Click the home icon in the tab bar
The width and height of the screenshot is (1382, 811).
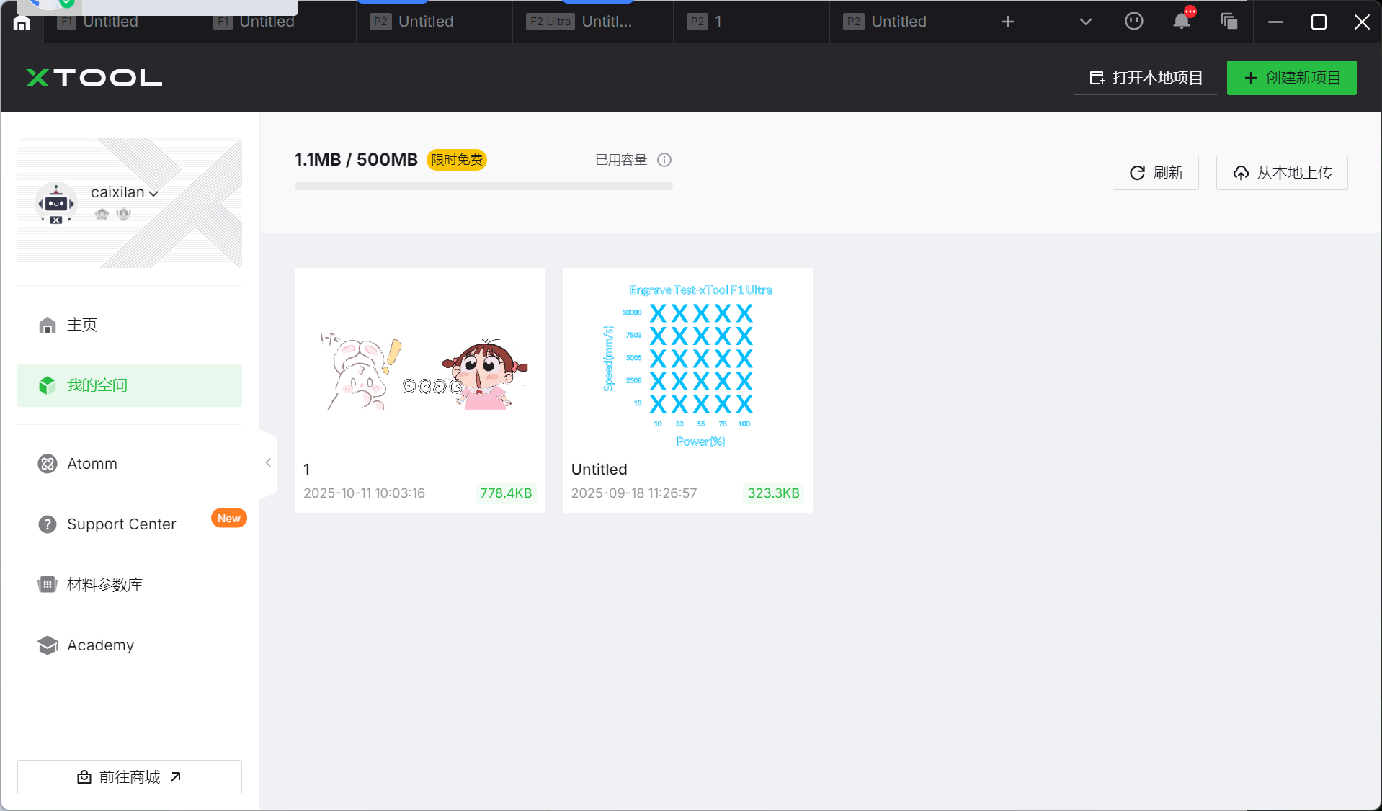pos(22,23)
